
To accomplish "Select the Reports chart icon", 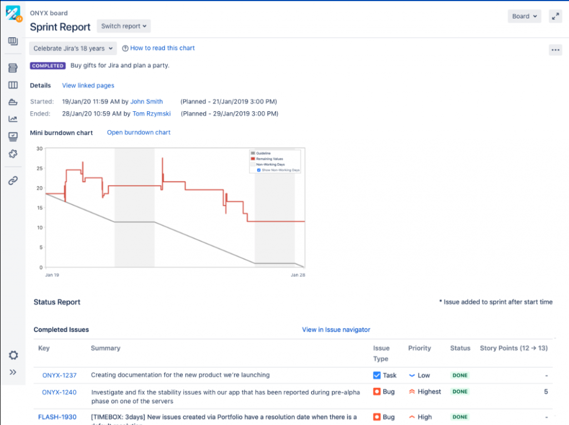I will tap(13, 119).
